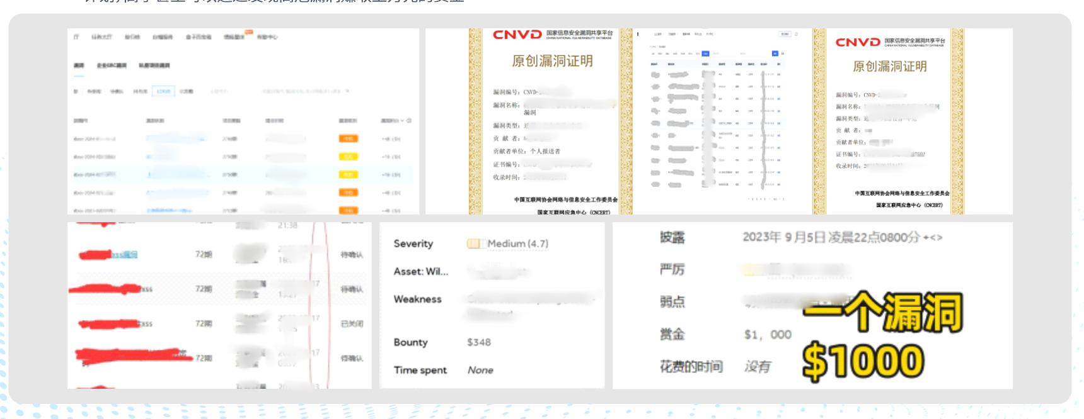Click the None time spent value
1084x419 pixels.
[480, 370]
